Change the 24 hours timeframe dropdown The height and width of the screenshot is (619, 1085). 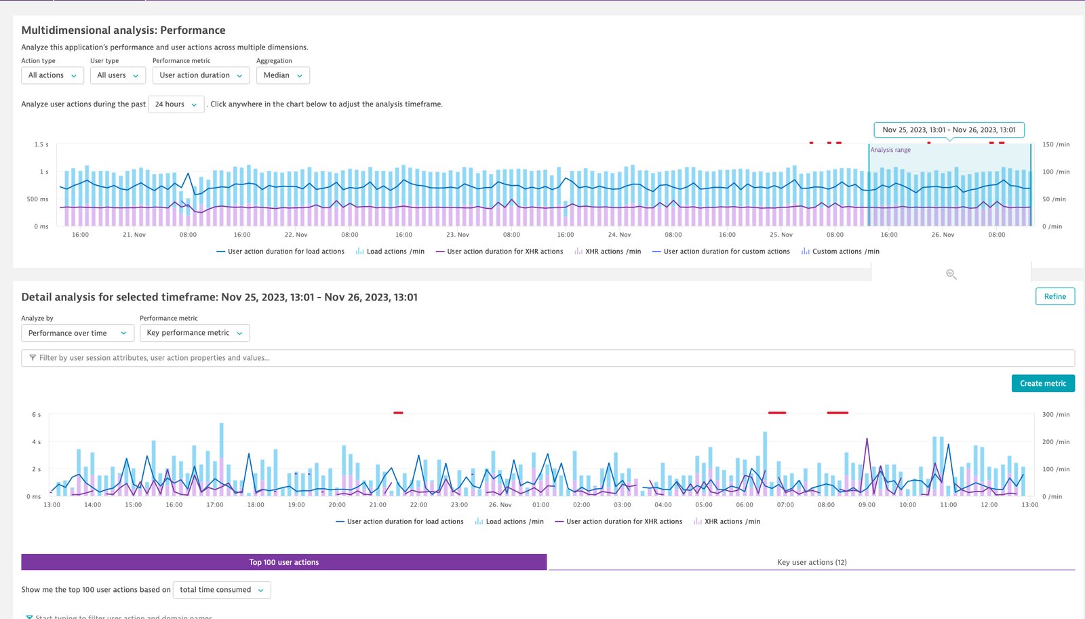176,104
